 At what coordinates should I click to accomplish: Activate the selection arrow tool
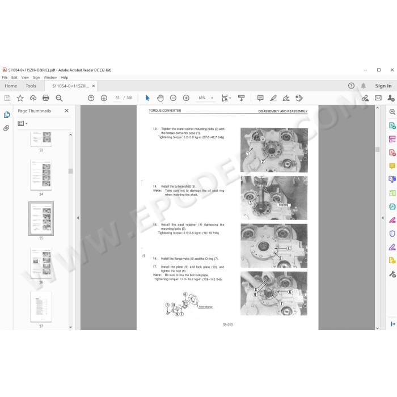[147, 98]
